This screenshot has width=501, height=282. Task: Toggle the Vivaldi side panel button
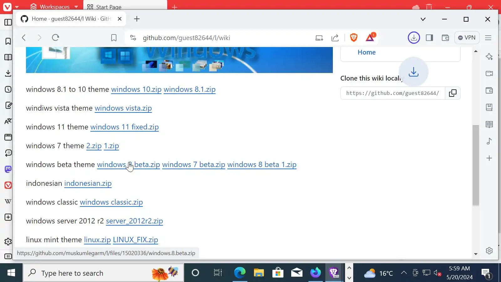pyautogui.click(x=8, y=22)
